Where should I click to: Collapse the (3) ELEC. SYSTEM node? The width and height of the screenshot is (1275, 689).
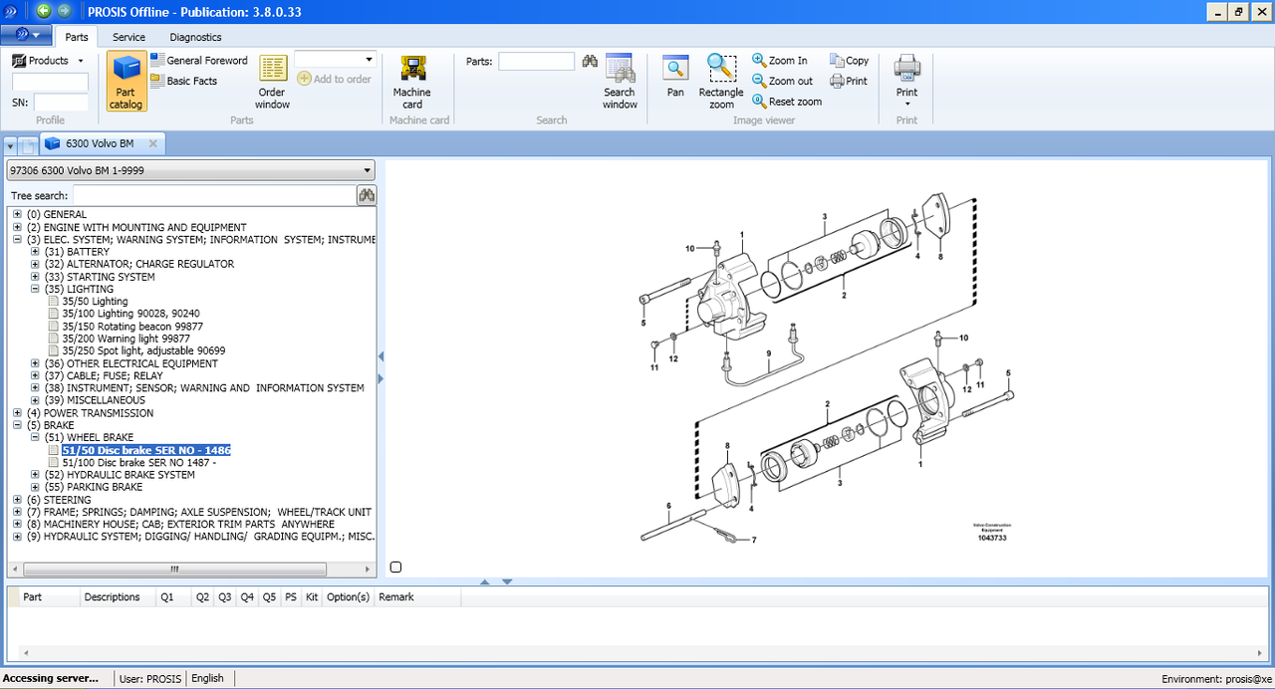tap(17, 239)
